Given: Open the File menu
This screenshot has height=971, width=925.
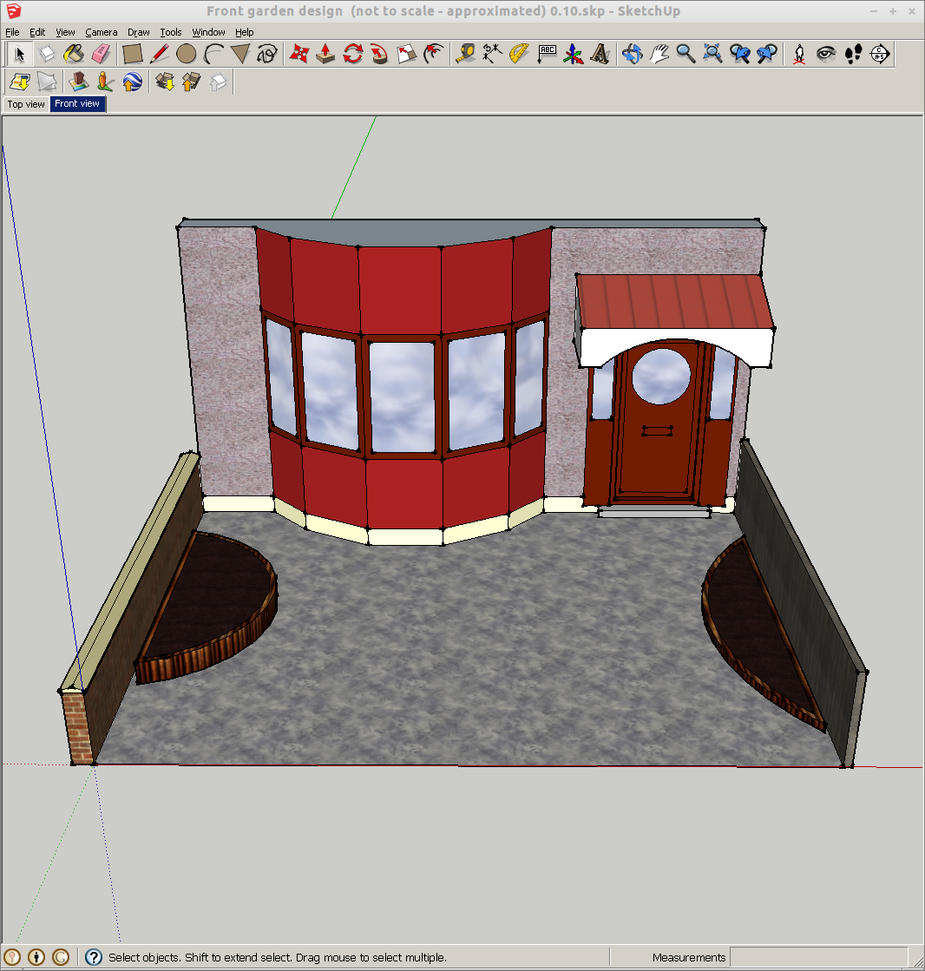Looking at the screenshot, I should coord(12,32).
